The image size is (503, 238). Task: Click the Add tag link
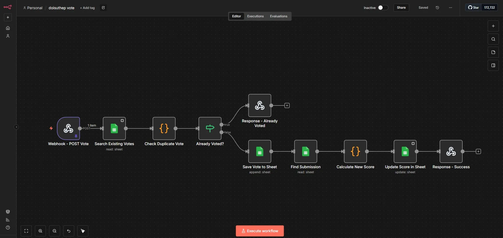point(87,8)
